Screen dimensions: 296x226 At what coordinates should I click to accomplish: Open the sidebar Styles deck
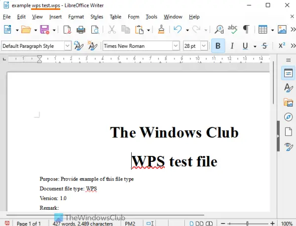click(288, 88)
